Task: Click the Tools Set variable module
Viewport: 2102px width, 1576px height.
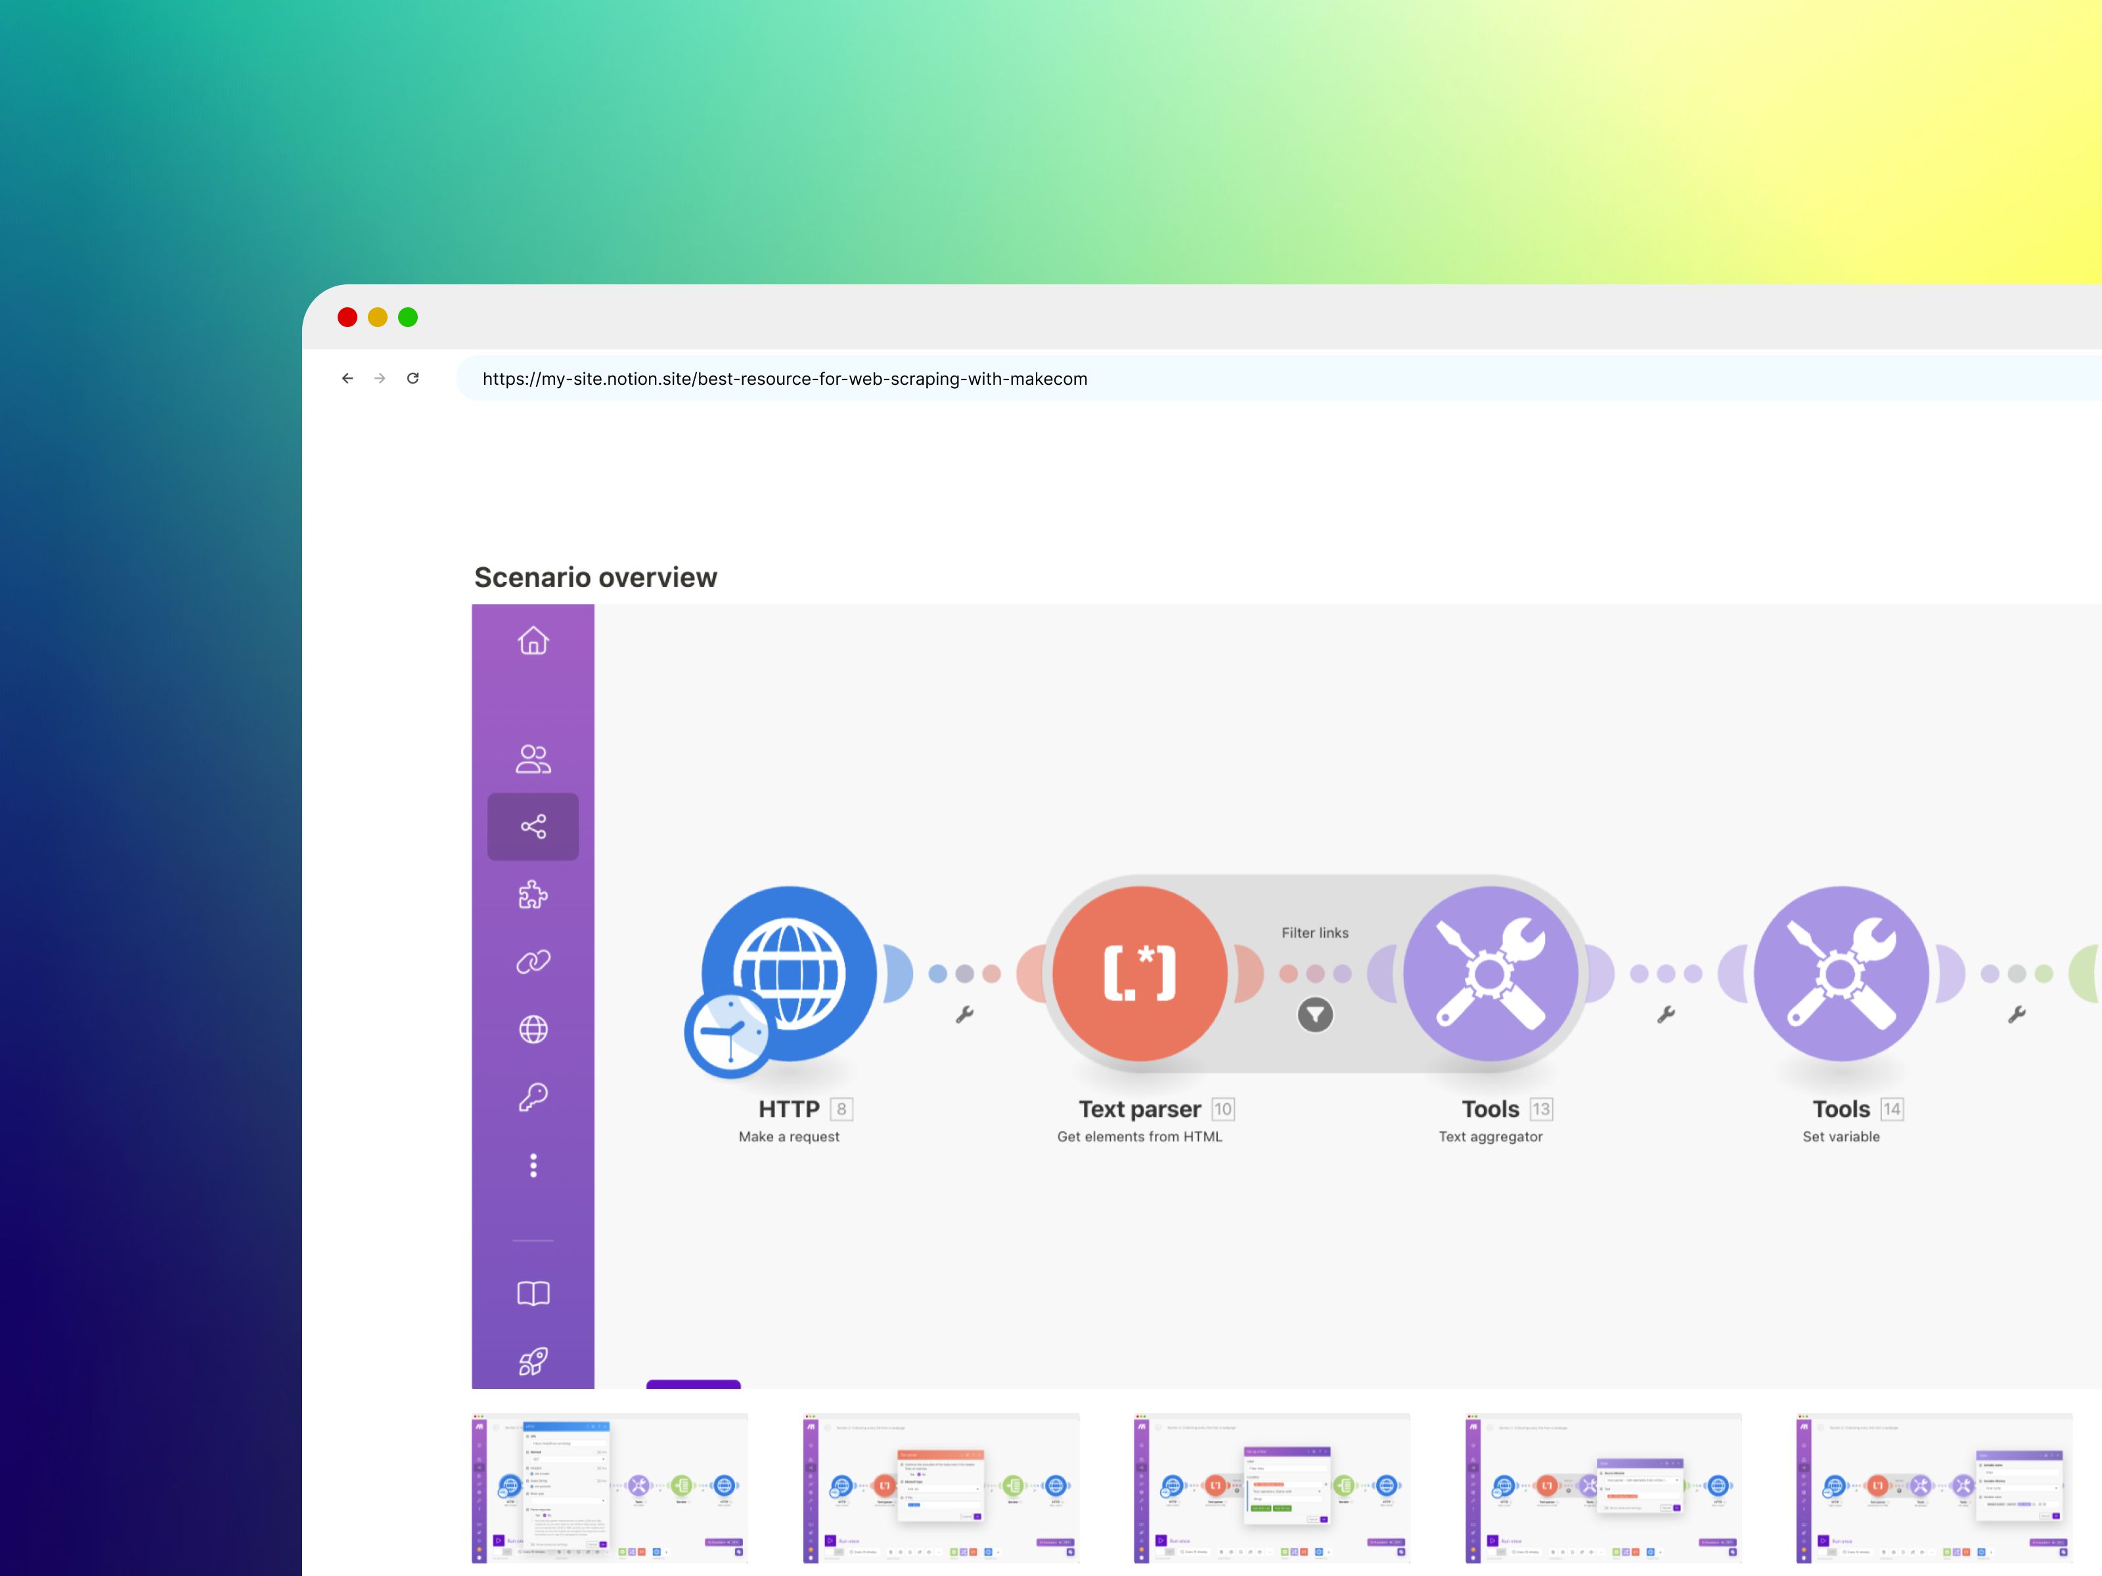Action: 1841,974
